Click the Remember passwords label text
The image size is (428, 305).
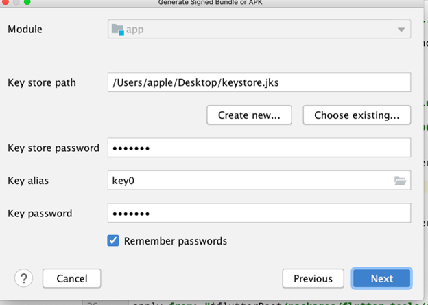175,241
